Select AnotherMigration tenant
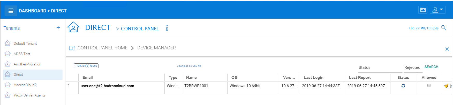 pos(33,64)
